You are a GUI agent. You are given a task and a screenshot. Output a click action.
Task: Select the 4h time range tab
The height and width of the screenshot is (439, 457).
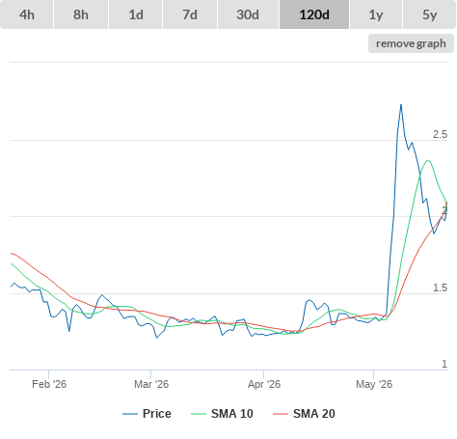pos(27,14)
